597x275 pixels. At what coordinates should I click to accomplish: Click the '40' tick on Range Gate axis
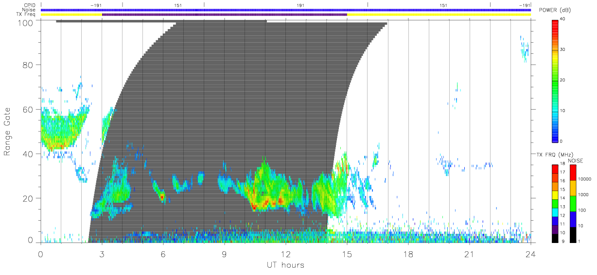[x=28, y=154]
